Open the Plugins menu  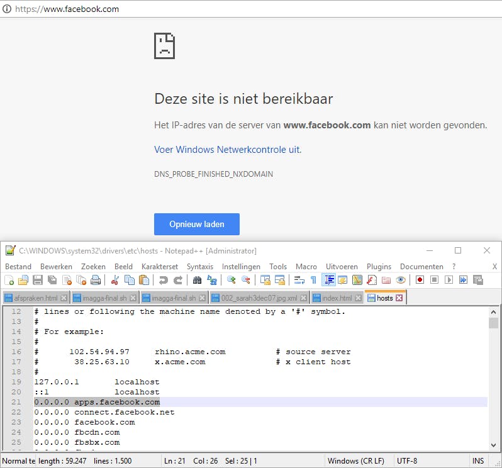pyautogui.click(x=379, y=267)
